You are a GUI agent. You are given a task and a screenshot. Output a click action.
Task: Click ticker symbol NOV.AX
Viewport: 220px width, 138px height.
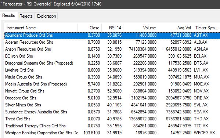coord(201,91)
